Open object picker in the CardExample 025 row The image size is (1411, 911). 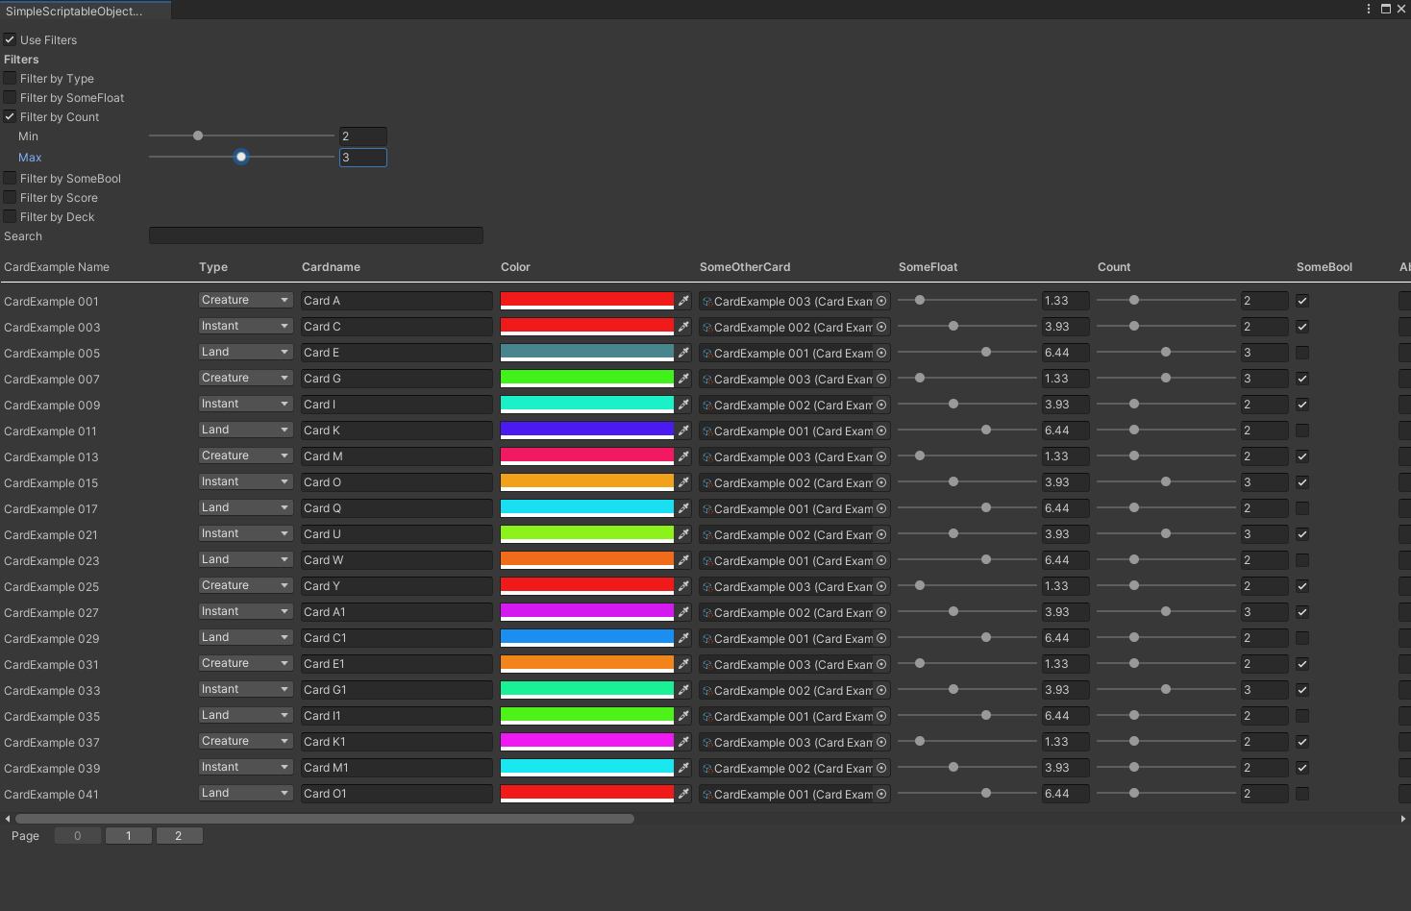881,586
